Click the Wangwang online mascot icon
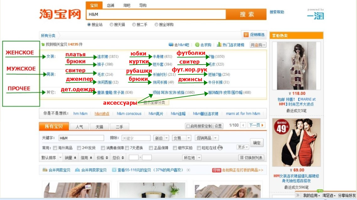Viewport: 357px width, 200px height. pyautogui.click(x=220, y=148)
